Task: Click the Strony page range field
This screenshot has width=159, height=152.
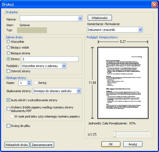Action: pos(50,59)
